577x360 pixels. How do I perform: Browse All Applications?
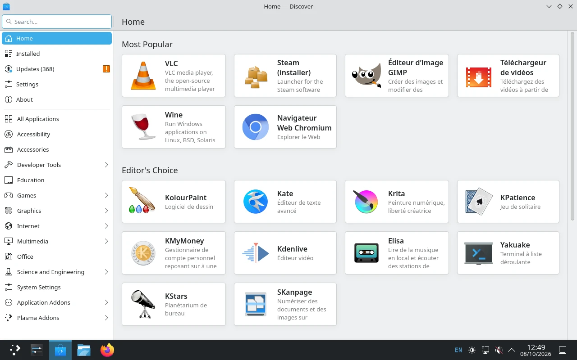[x=57, y=119]
